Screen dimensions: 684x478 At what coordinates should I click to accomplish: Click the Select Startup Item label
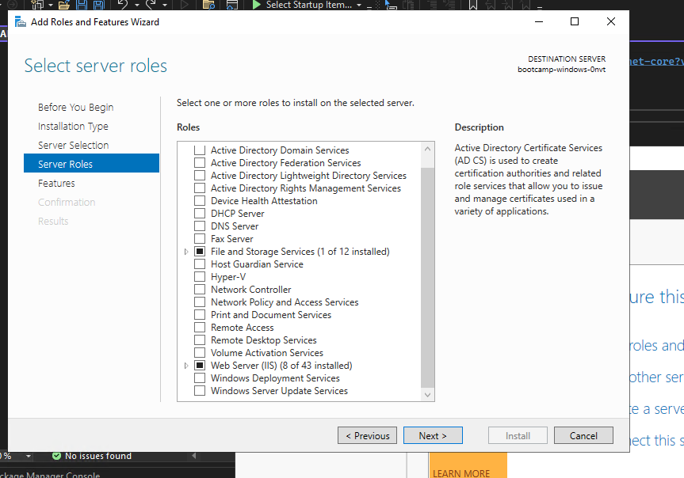tap(309, 5)
